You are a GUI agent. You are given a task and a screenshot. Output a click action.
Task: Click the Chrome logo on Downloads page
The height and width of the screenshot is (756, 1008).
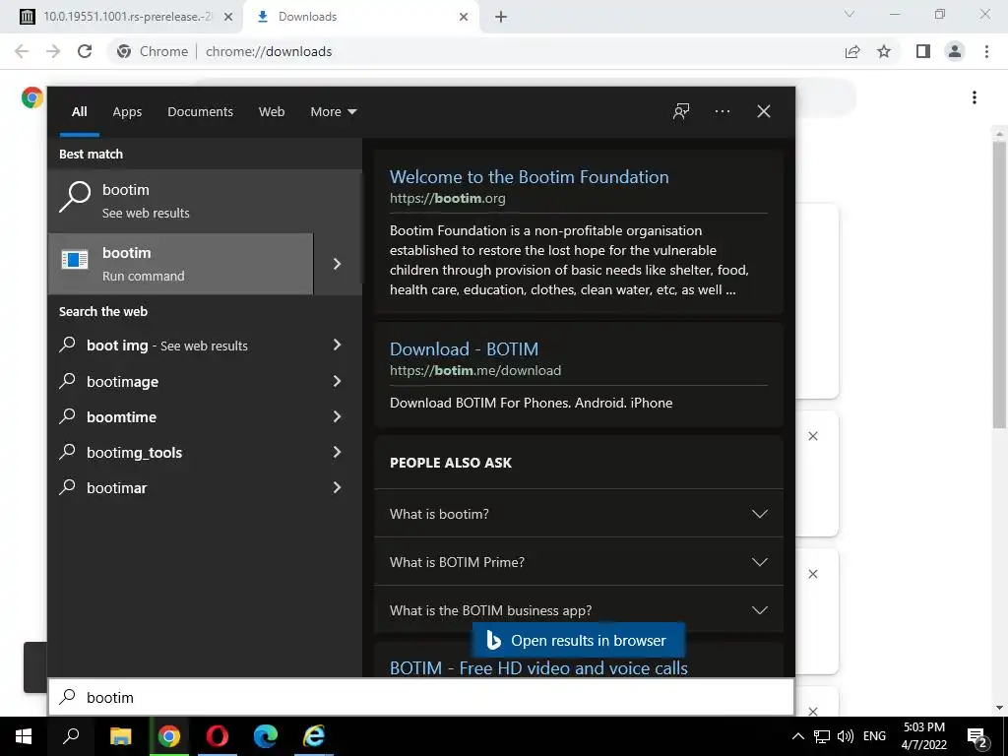tap(32, 97)
